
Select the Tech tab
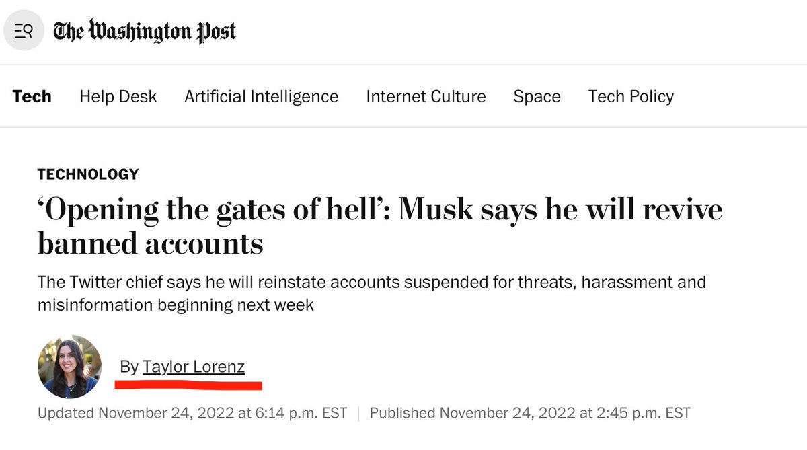tap(32, 96)
